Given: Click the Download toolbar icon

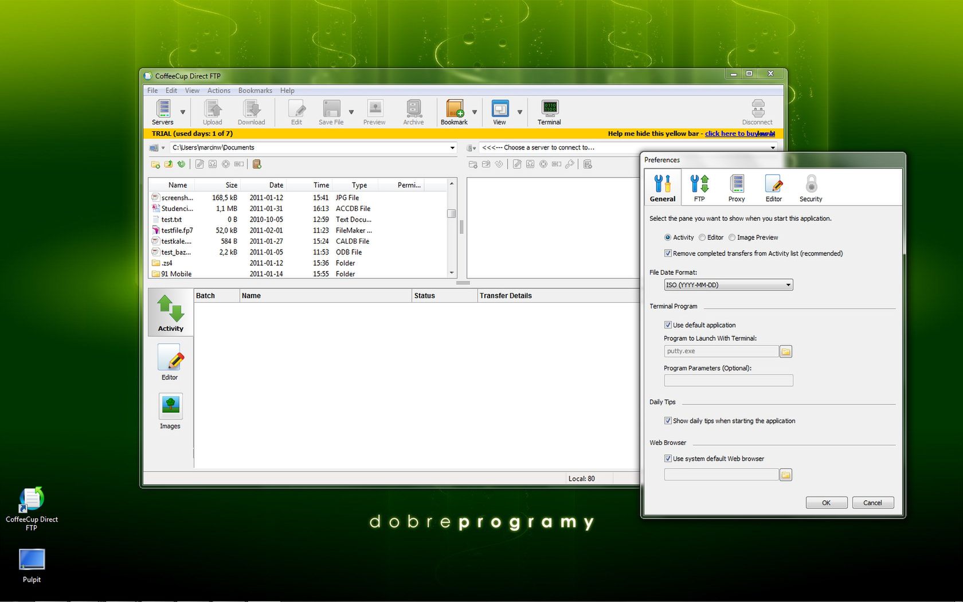Looking at the screenshot, I should point(251,112).
